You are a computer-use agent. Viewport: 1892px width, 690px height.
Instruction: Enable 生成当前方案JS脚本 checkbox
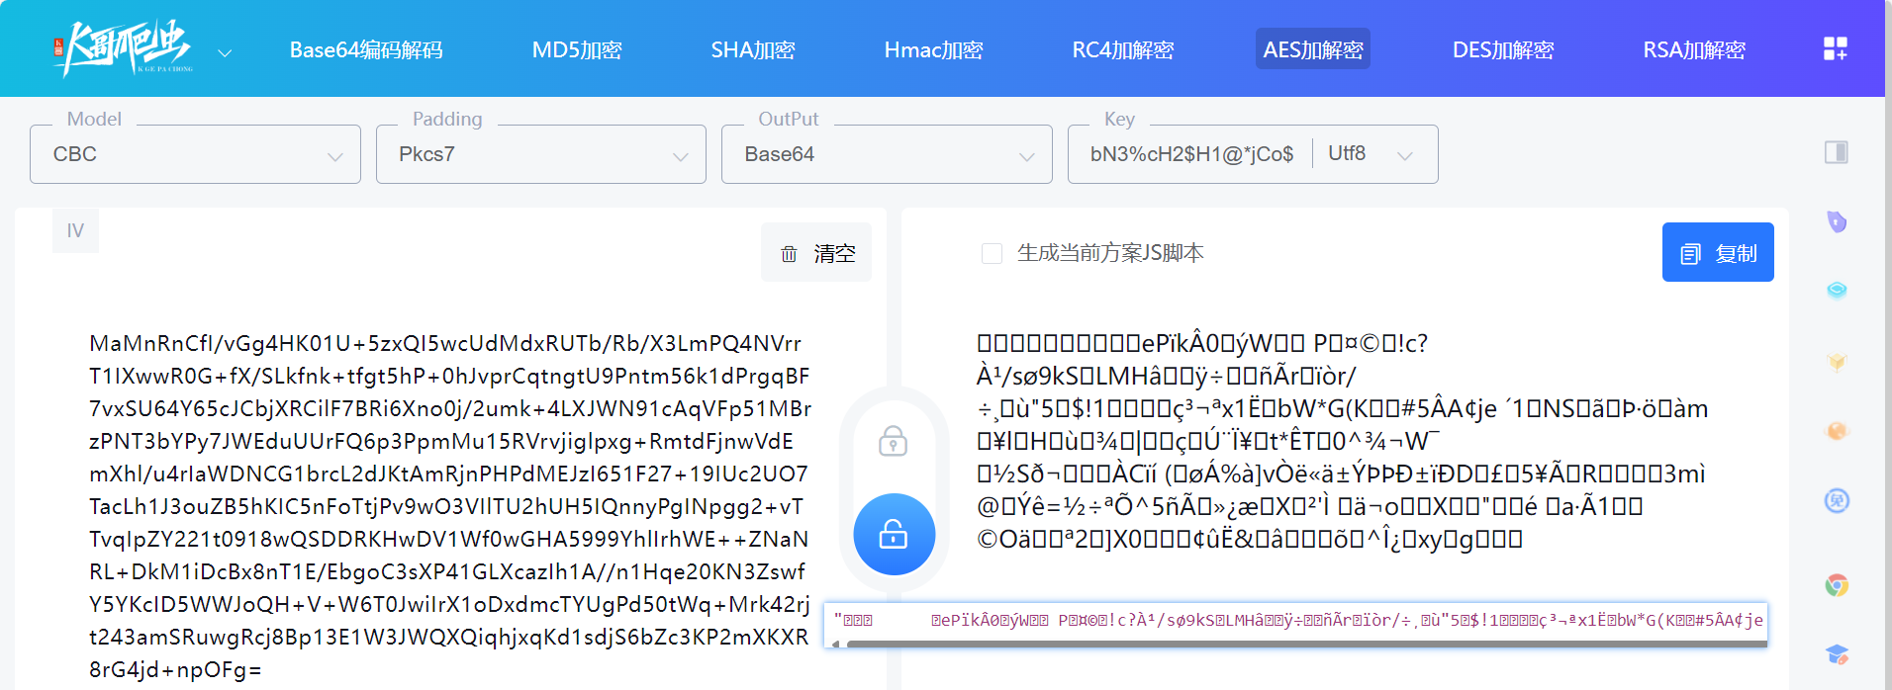pyautogui.click(x=992, y=253)
